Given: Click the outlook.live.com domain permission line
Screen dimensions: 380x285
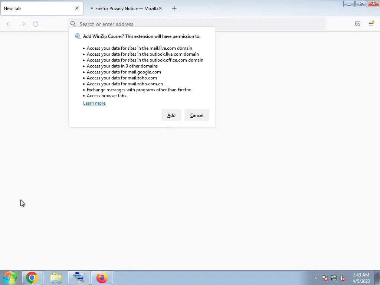Looking at the screenshot, I should click(x=143, y=54).
